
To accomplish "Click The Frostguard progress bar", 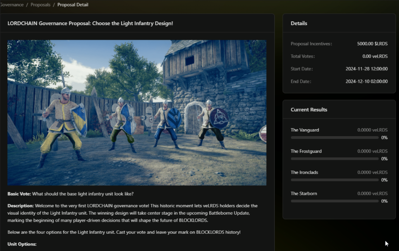I will [x=335, y=159].
